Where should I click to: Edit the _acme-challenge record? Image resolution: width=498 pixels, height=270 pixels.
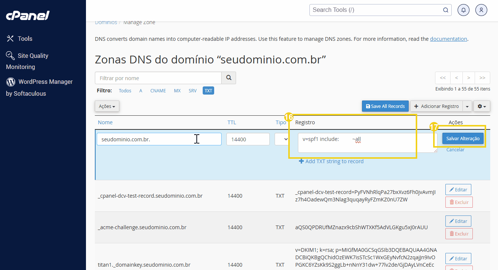[x=458, y=221]
